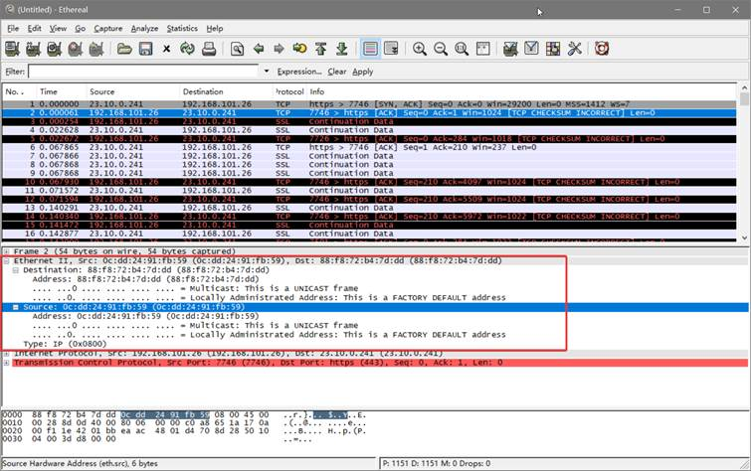Edit display filters from toolbar
The width and height of the screenshot is (751, 471).
coord(531,49)
